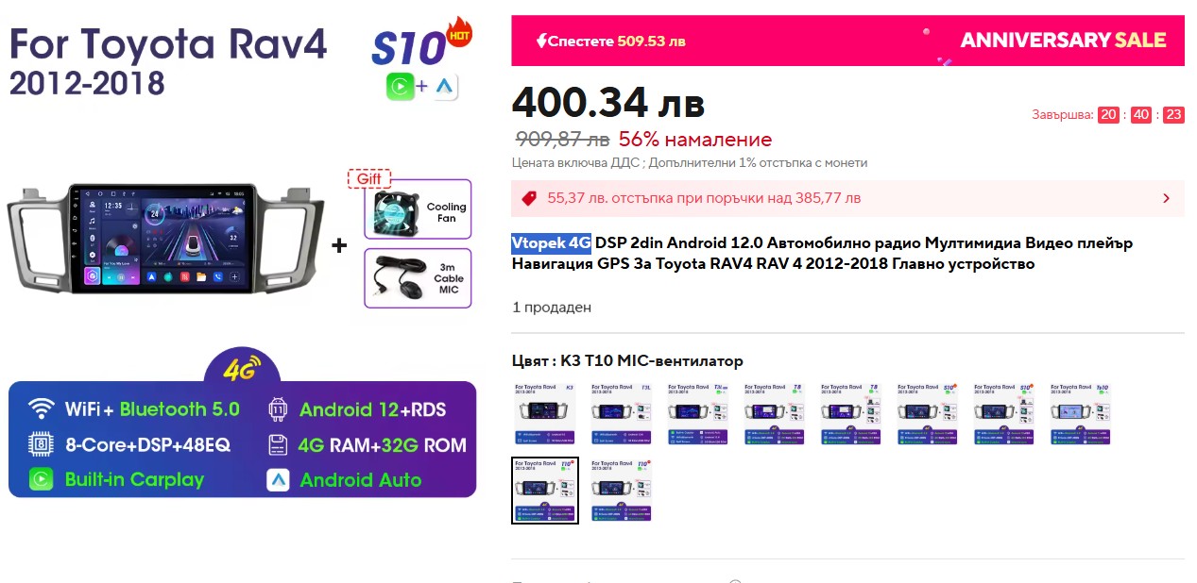Select the currently highlighted T10 variant
The image size is (1197, 583).
click(x=544, y=490)
